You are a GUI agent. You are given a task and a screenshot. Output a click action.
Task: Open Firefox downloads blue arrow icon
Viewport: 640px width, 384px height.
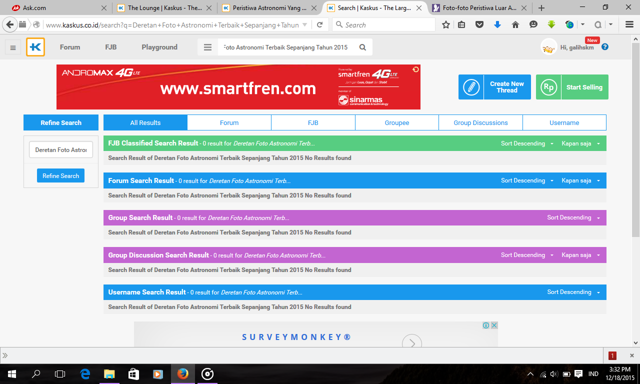click(497, 24)
